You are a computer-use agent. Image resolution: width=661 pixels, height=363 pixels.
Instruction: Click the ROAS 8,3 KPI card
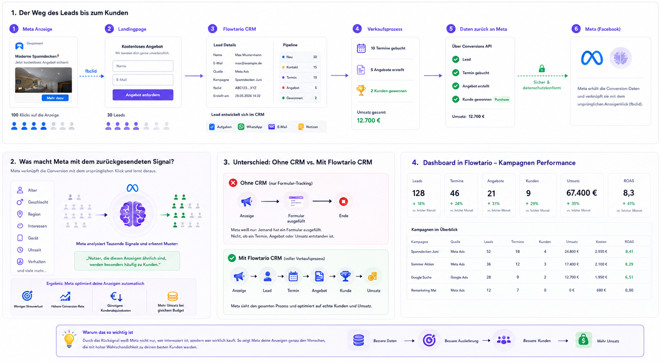[629, 195]
